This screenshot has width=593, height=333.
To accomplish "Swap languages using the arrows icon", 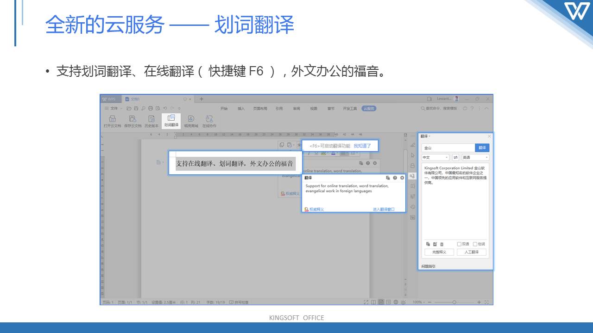I will [455, 157].
